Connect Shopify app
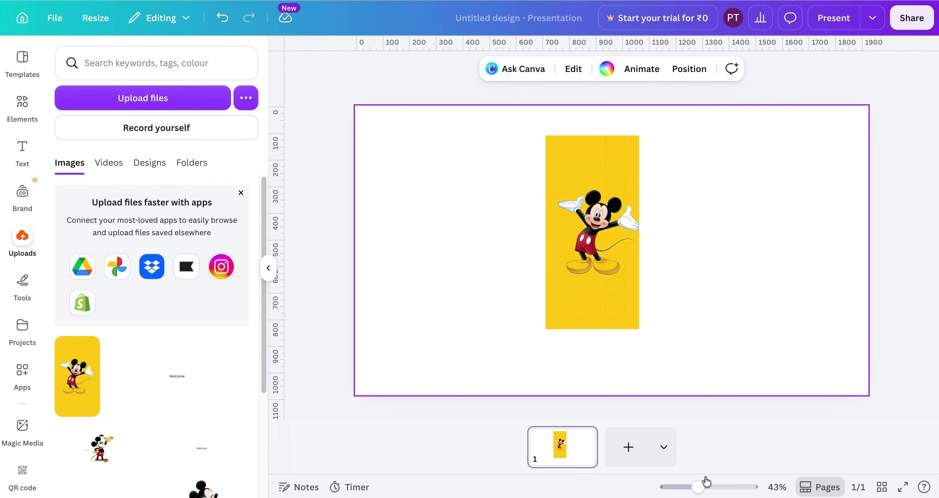 (x=82, y=303)
